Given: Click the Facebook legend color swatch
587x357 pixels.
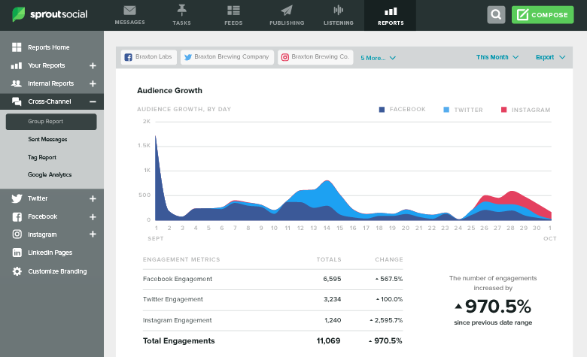Looking at the screenshot, I should point(382,110).
